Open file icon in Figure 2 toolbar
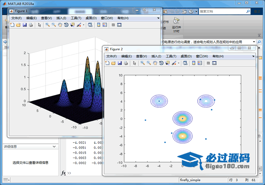Viewport: 265px width, 185px height. [113, 63]
